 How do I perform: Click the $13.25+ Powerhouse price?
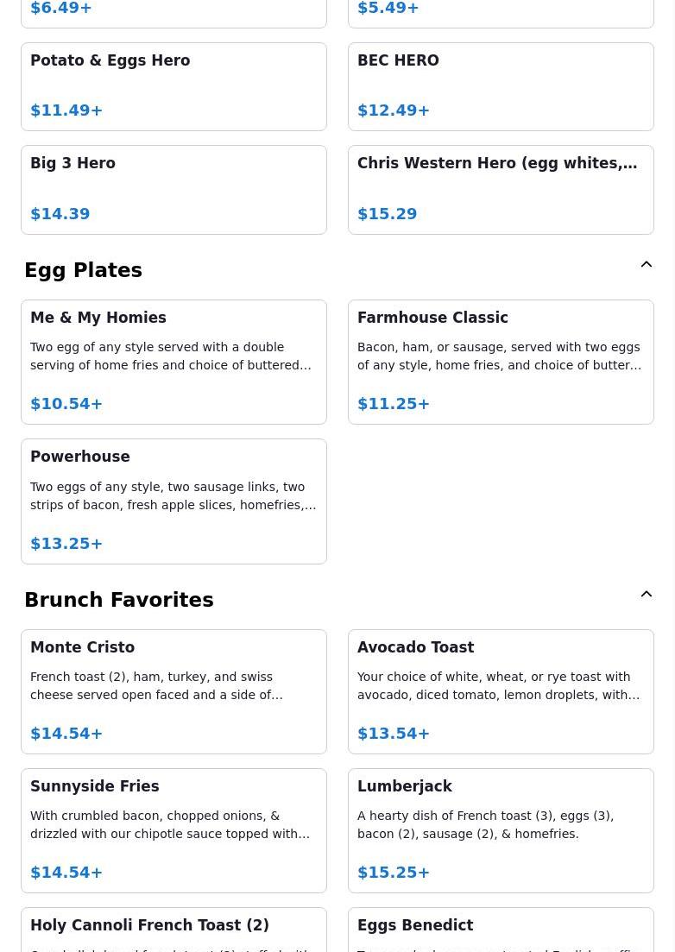(66, 544)
